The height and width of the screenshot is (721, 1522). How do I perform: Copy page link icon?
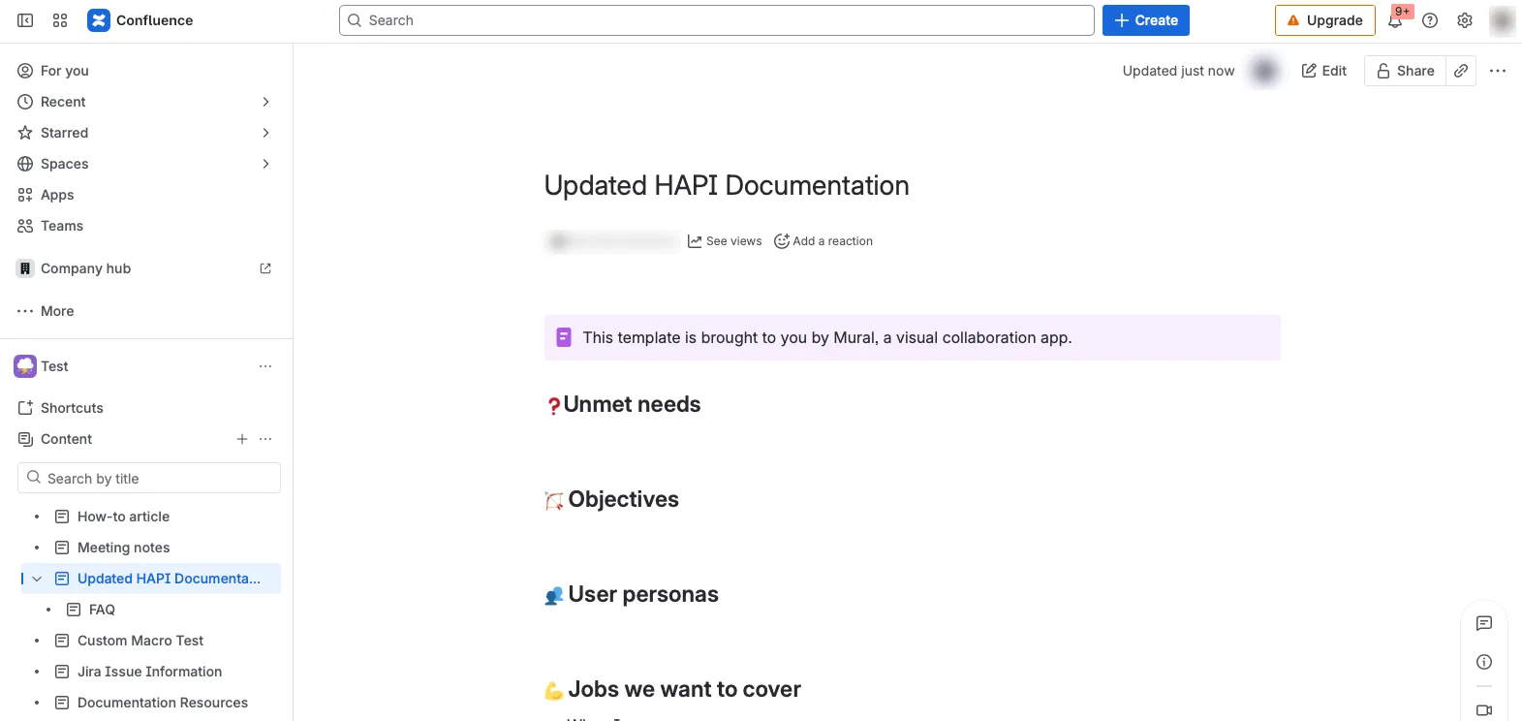point(1461,71)
